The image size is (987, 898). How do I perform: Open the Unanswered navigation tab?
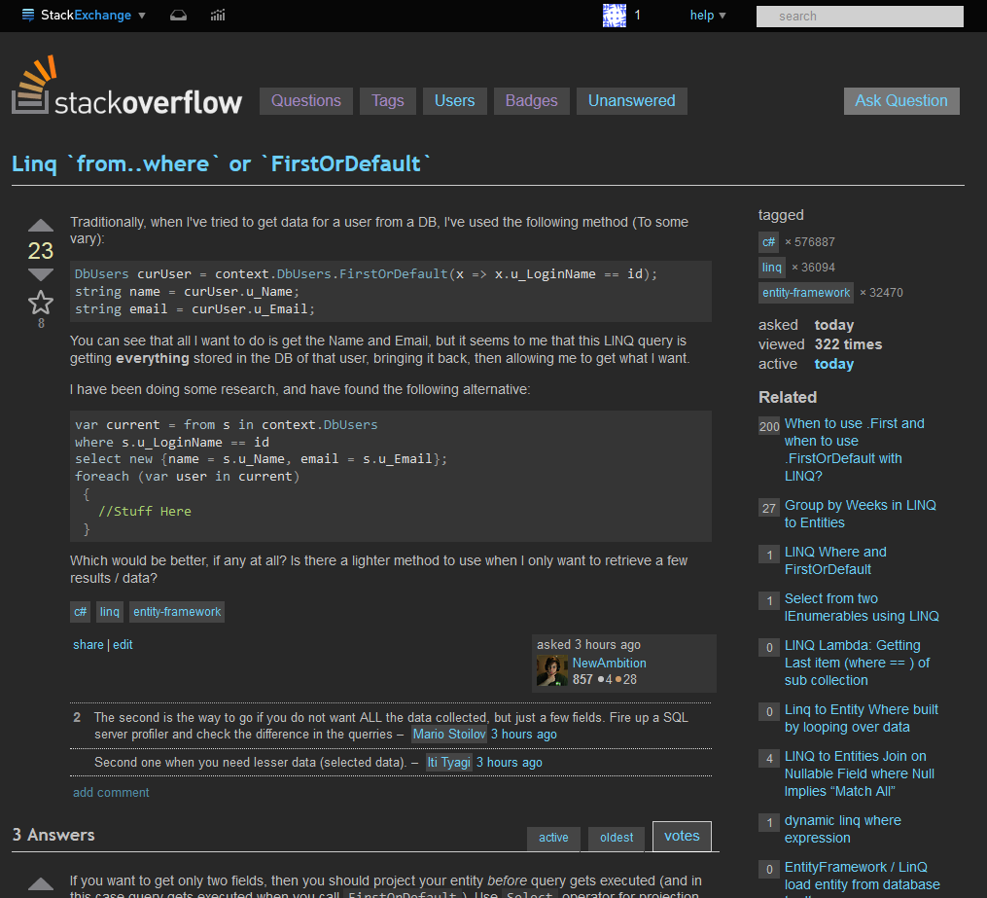(x=631, y=100)
